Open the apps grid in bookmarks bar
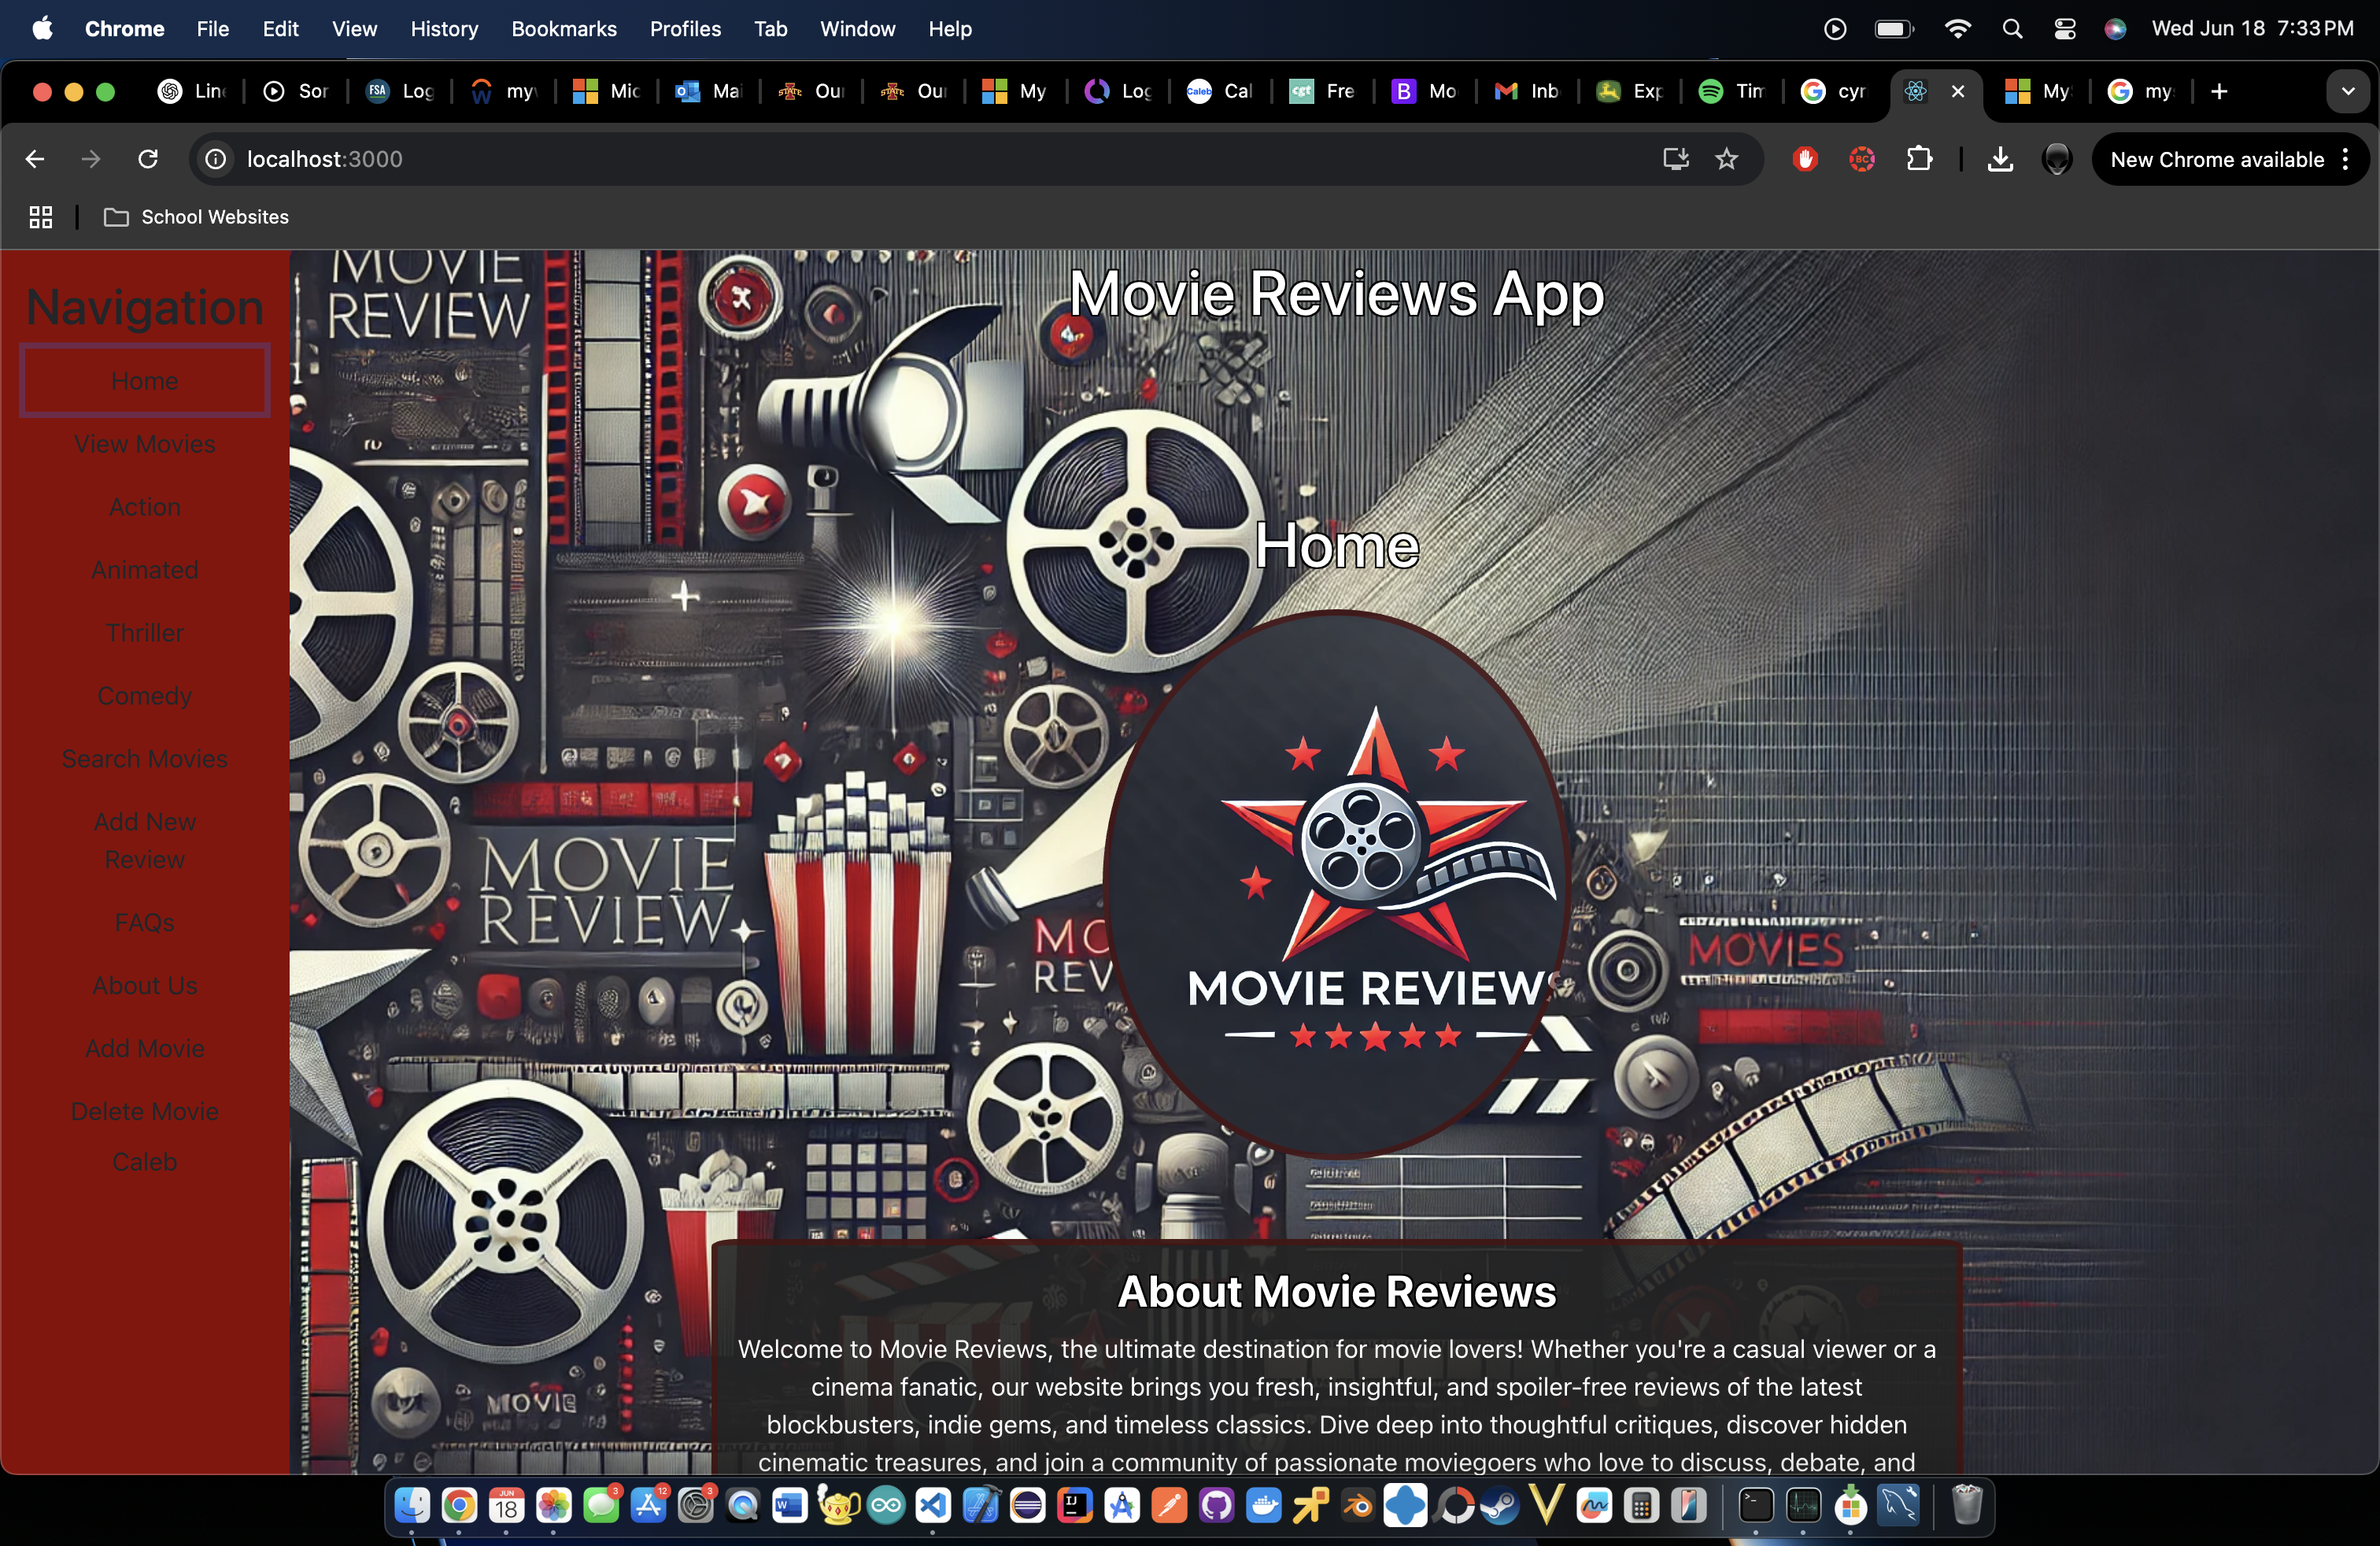Image resolution: width=2380 pixels, height=1546 pixels. coord(41,217)
